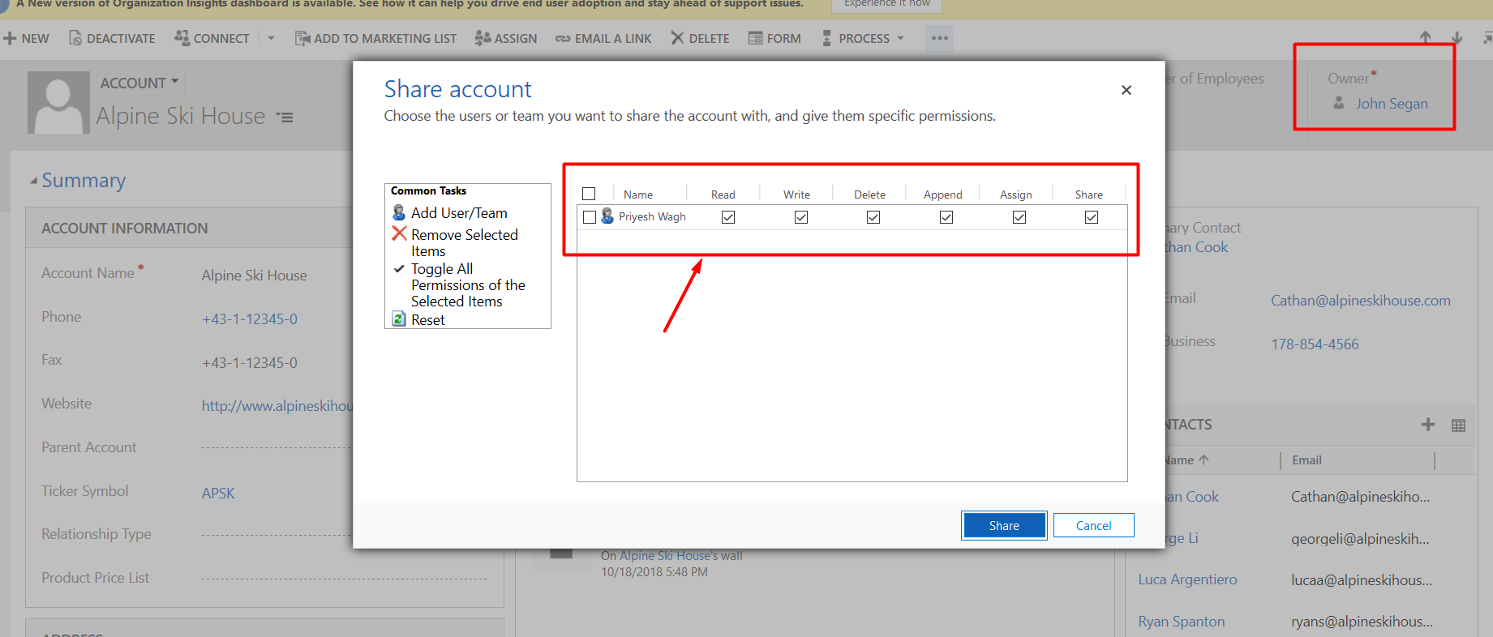This screenshot has width=1493, height=637.
Task: Click the Delete X icon in the command bar
Action: tap(677, 38)
